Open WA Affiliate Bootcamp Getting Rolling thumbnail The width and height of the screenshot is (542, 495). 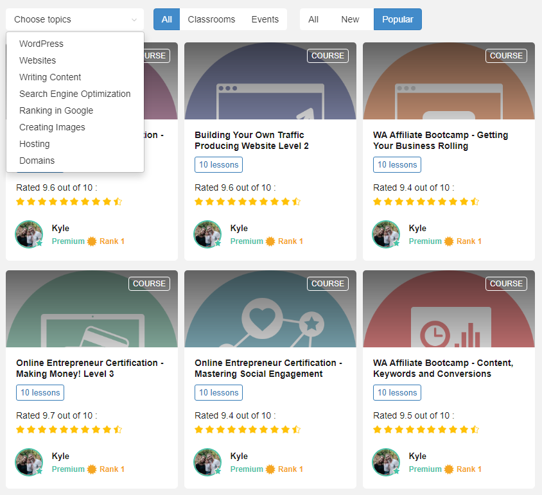click(x=449, y=81)
